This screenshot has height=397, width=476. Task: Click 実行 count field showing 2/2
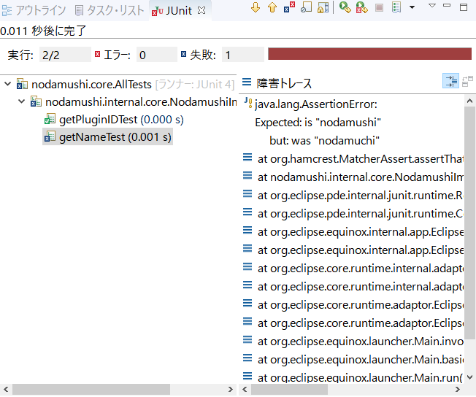65,55
